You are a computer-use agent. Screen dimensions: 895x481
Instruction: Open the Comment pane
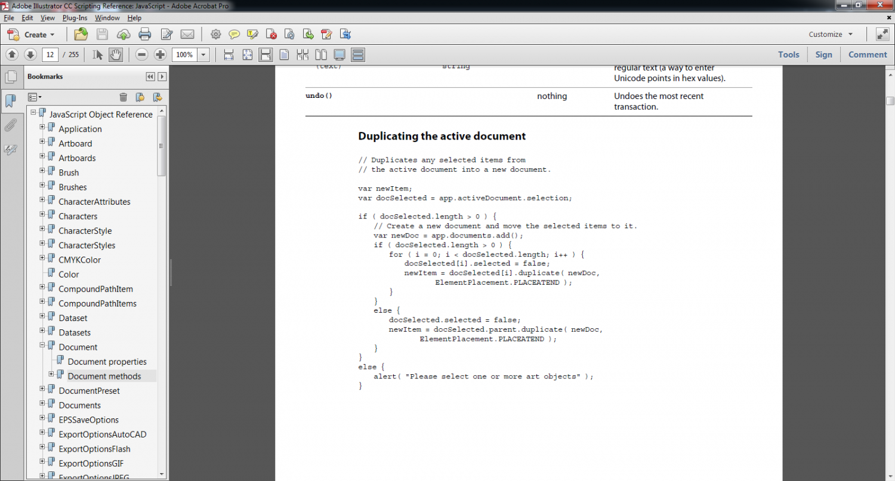click(x=868, y=55)
